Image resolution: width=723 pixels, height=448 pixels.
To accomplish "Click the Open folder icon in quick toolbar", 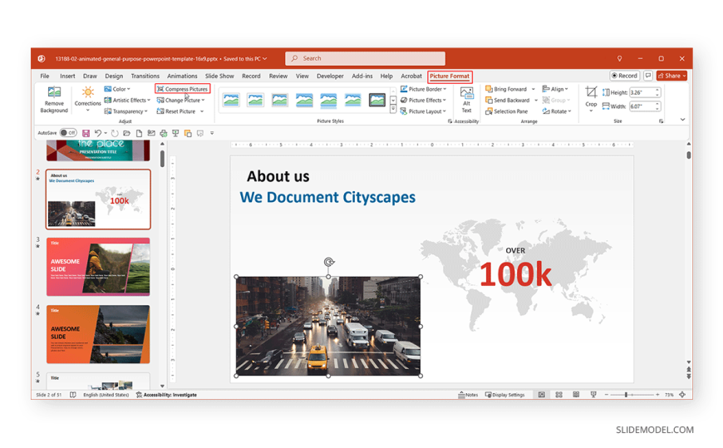I will click(126, 133).
